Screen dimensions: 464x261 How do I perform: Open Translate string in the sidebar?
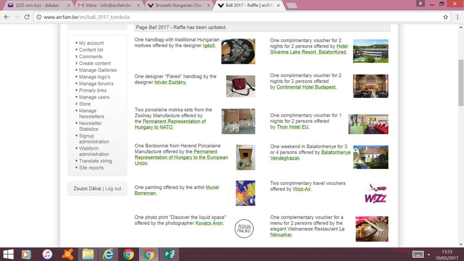click(95, 161)
